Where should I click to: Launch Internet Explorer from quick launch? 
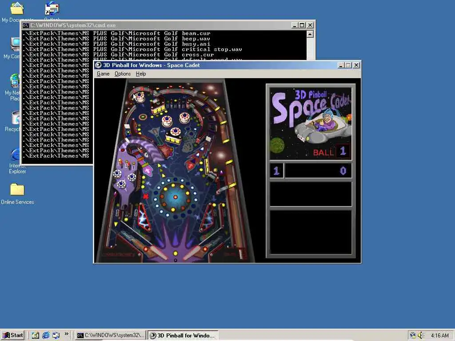coord(46,336)
